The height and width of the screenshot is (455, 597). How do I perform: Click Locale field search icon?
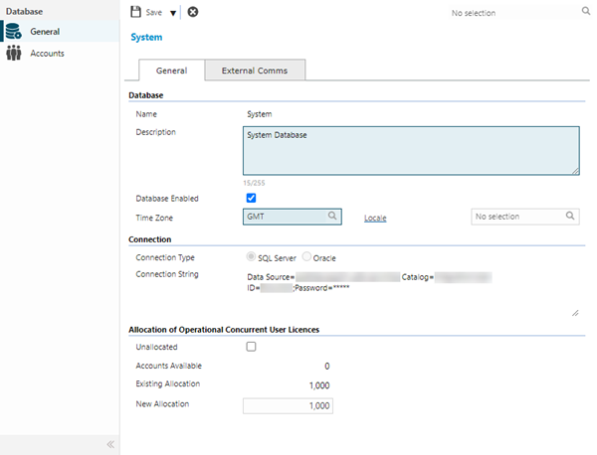[x=570, y=216]
